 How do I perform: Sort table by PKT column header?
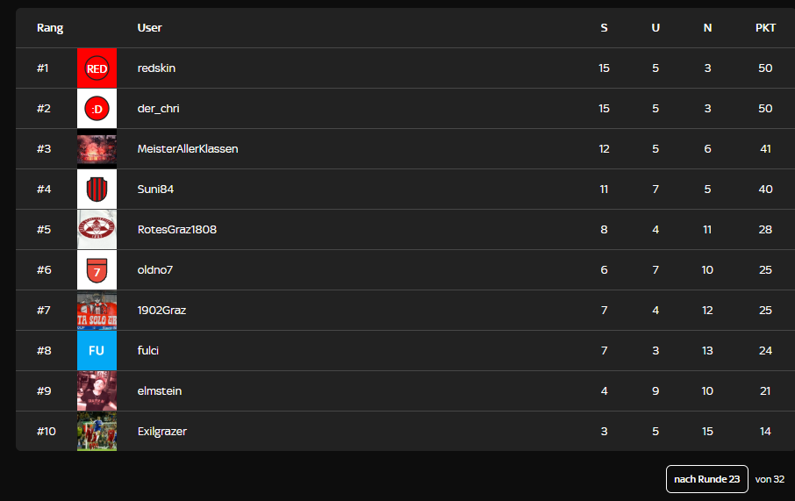pos(765,28)
